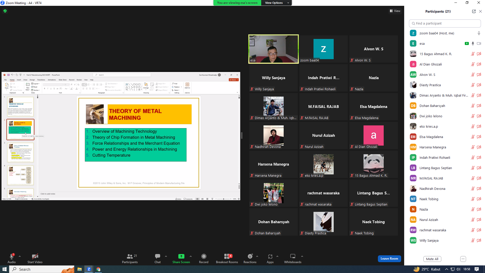
Task: Click the green Share Screen icon
Action: pyautogui.click(x=181, y=256)
